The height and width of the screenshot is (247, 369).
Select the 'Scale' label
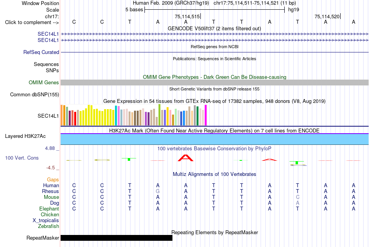click(x=52, y=10)
